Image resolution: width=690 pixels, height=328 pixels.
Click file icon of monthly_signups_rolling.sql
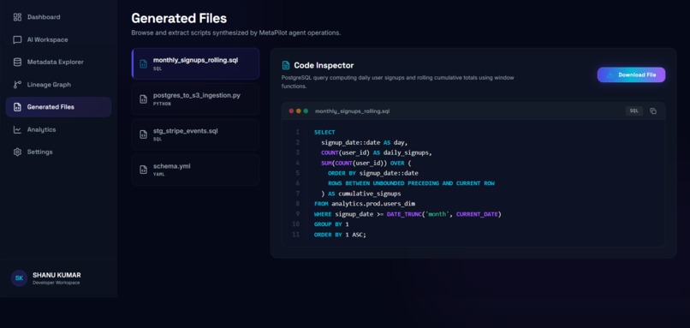[x=143, y=64]
